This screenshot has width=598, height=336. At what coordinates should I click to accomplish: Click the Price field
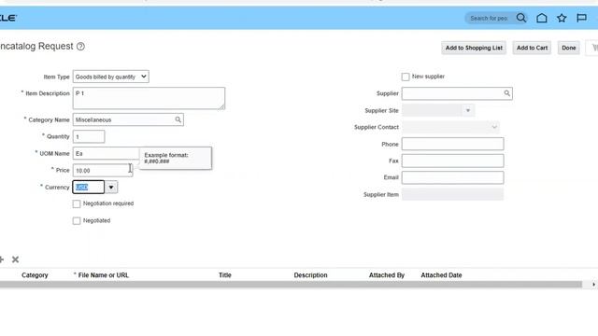point(103,170)
